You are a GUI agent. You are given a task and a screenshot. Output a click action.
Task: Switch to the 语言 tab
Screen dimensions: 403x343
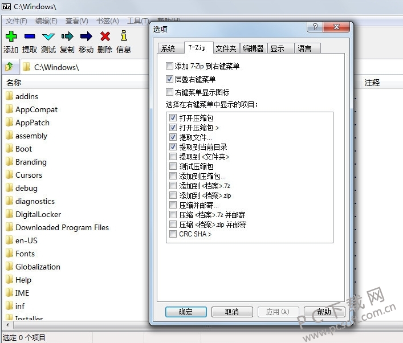pos(308,48)
